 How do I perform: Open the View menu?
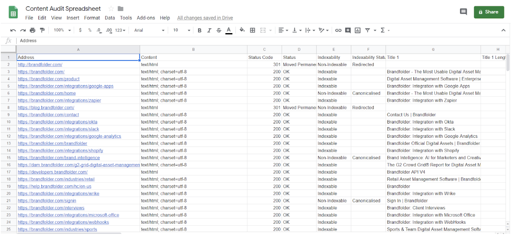(56, 18)
